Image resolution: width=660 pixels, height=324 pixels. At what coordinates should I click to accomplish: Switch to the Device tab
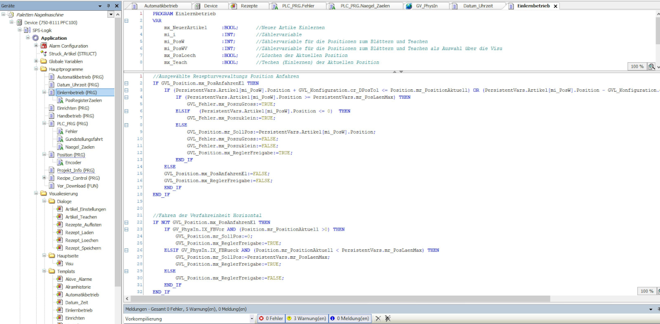211,6
